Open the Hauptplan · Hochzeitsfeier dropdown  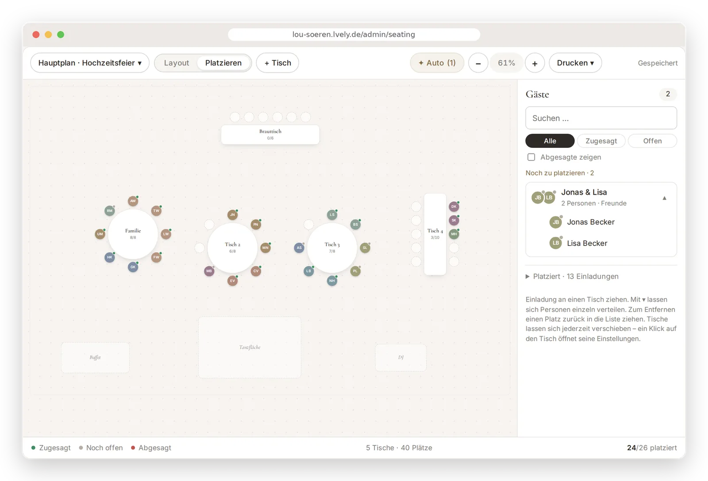tap(90, 63)
